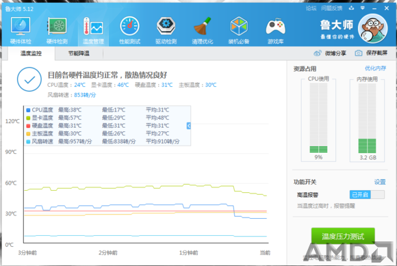Toggle the 高温报警 已开启 switch
The height and width of the screenshot is (266, 397).
click(x=367, y=195)
